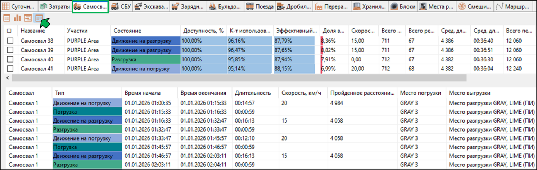This screenshot has height=170, width=537.
Task: Click the Время начала column header
Action: click(150, 93)
